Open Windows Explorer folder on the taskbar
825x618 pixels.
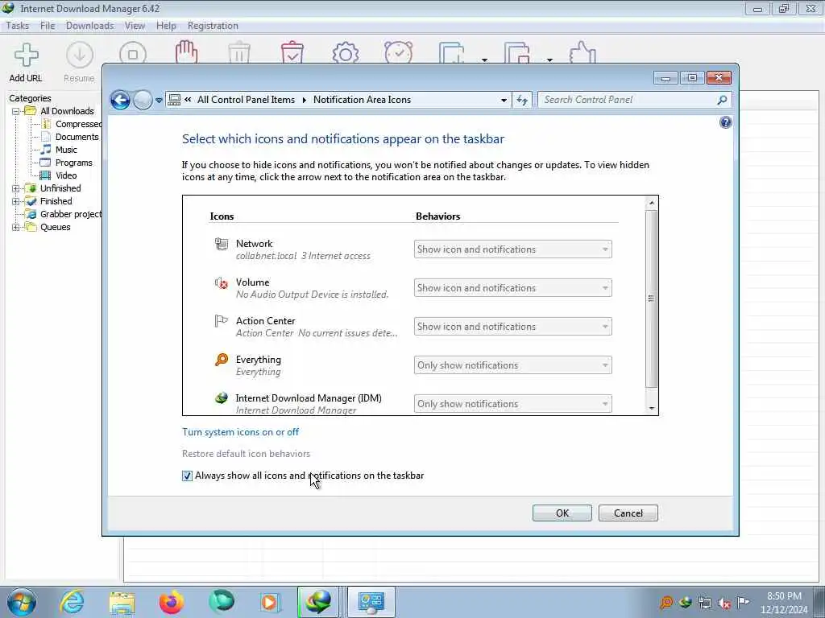point(122,602)
